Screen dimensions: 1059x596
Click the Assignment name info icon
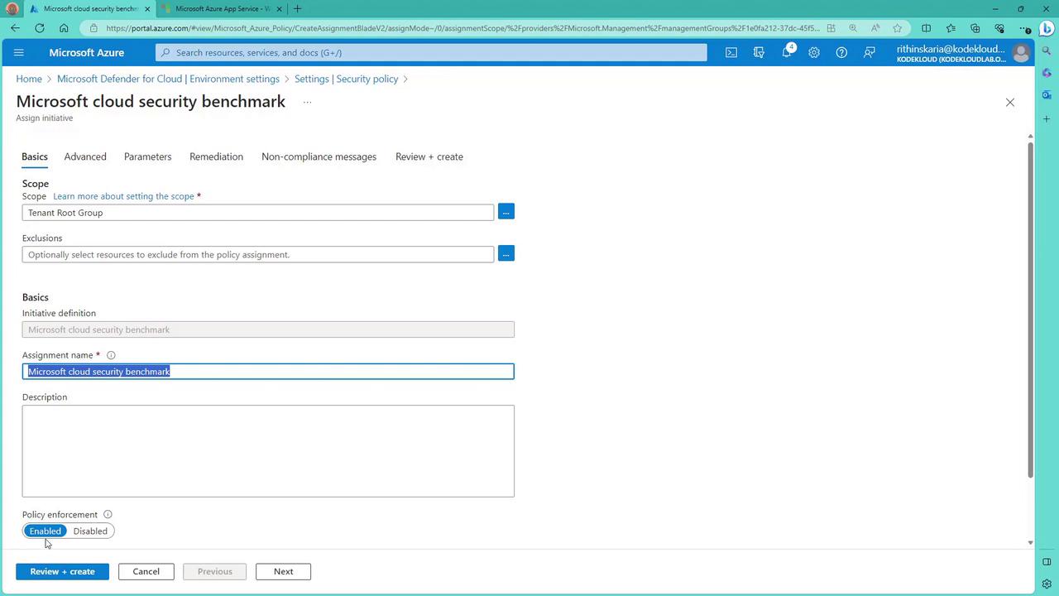pyautogui.click(x=111, y=355)
